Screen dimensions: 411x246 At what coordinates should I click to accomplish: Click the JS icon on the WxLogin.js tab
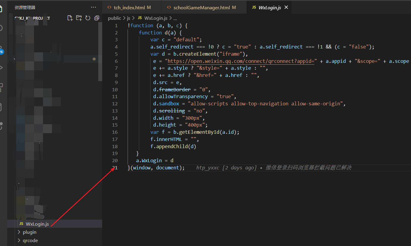(x=254, y=7)
